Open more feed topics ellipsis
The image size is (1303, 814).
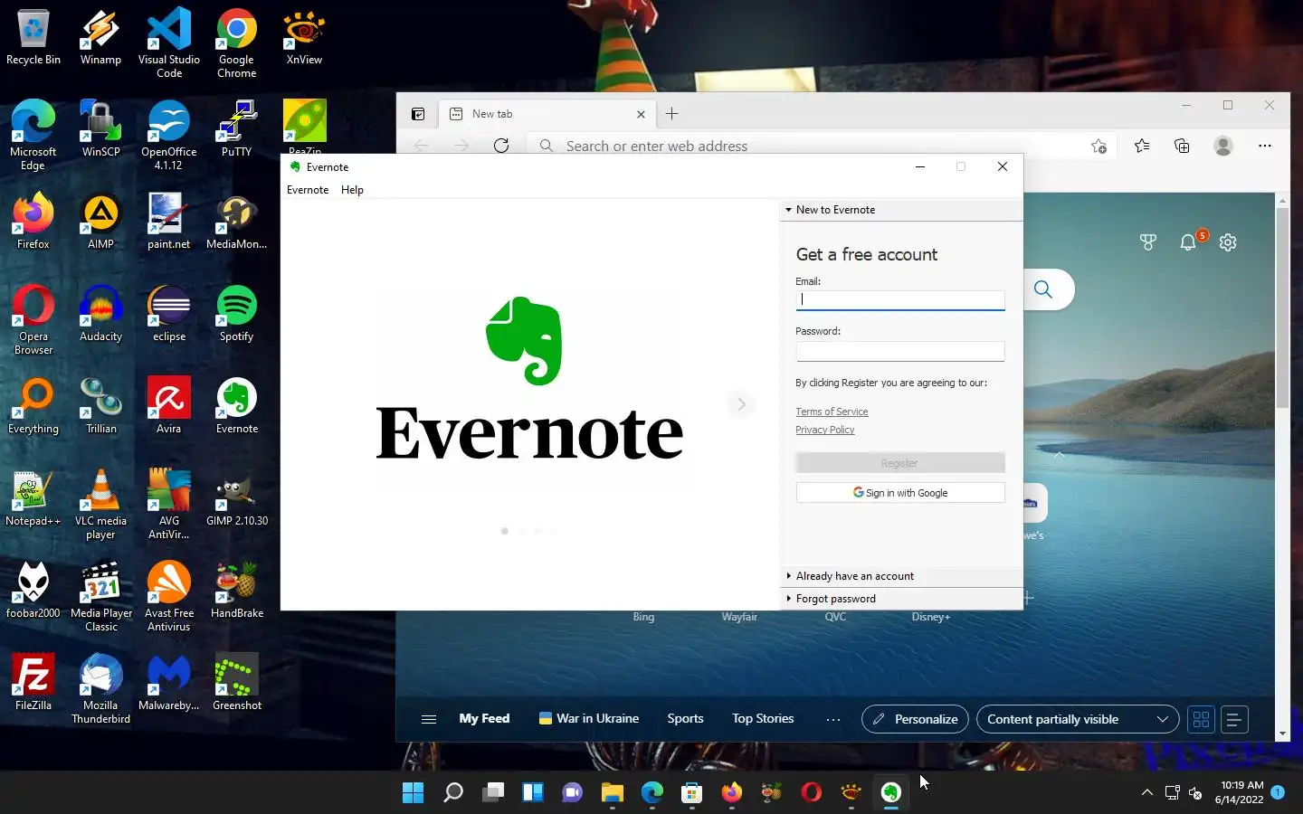coord(833,720)
